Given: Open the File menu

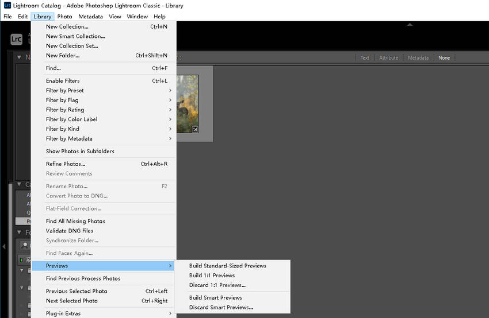Looking at the screenshot, I should tap(7, 17).
